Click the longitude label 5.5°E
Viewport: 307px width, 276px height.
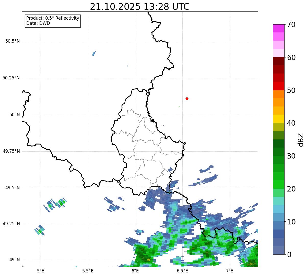(88, 271)
